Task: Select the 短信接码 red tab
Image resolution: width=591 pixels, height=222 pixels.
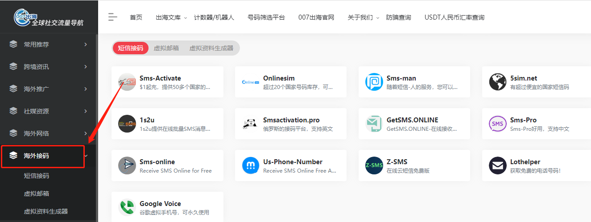Action: (131, 48)
